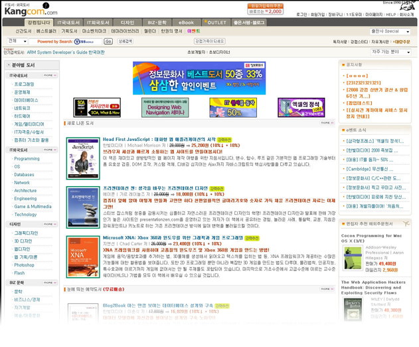419x347 pixels.
Task: Open the Microsoft XNA book cover thumbnail
Action: (83, 257)
